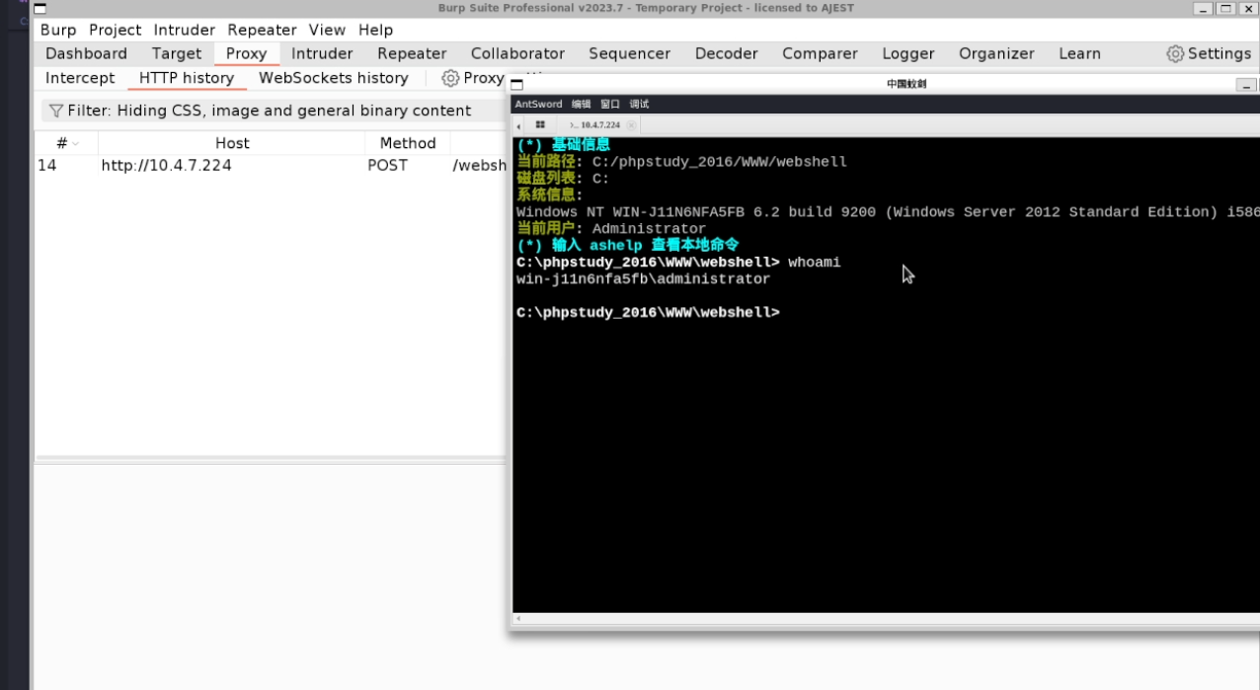Close the 10.4.7.224 terminal tab

632,125
